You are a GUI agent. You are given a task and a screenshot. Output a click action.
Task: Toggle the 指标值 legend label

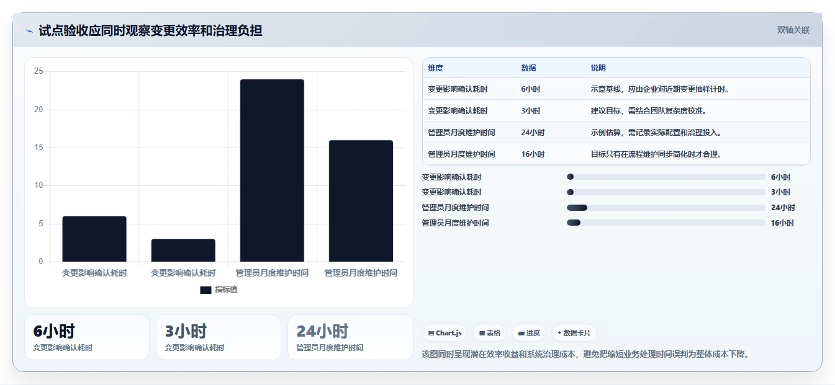click(226, 290)
